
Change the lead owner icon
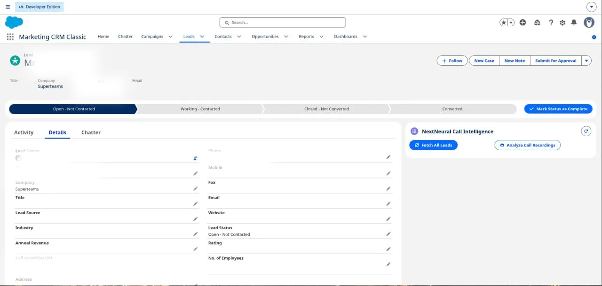[195, 158]
